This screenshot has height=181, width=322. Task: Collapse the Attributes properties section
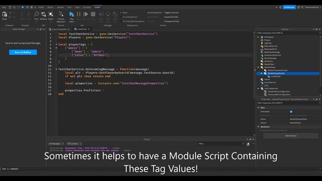(x=258, y=127)
